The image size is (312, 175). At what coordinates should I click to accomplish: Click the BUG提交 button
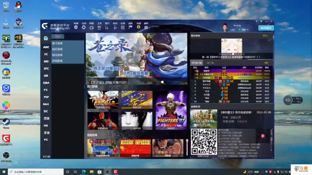click(x=266, y=28)
